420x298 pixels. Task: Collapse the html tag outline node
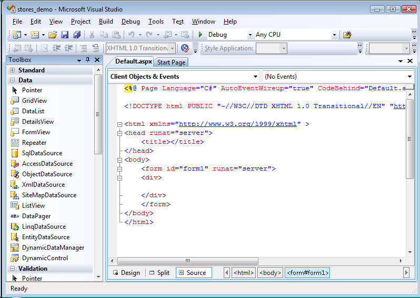tap(119, 124)
